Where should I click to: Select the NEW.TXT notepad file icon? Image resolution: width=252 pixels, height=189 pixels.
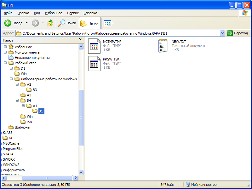point(163,46)
